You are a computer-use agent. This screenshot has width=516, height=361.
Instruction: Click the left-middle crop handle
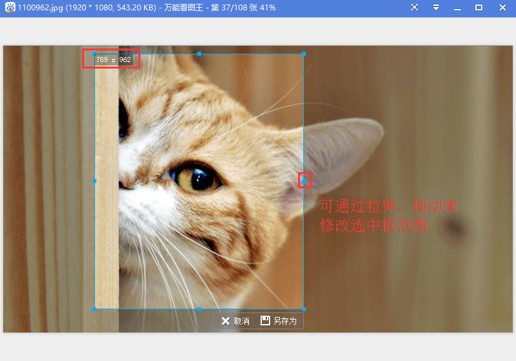coord(95,181)
